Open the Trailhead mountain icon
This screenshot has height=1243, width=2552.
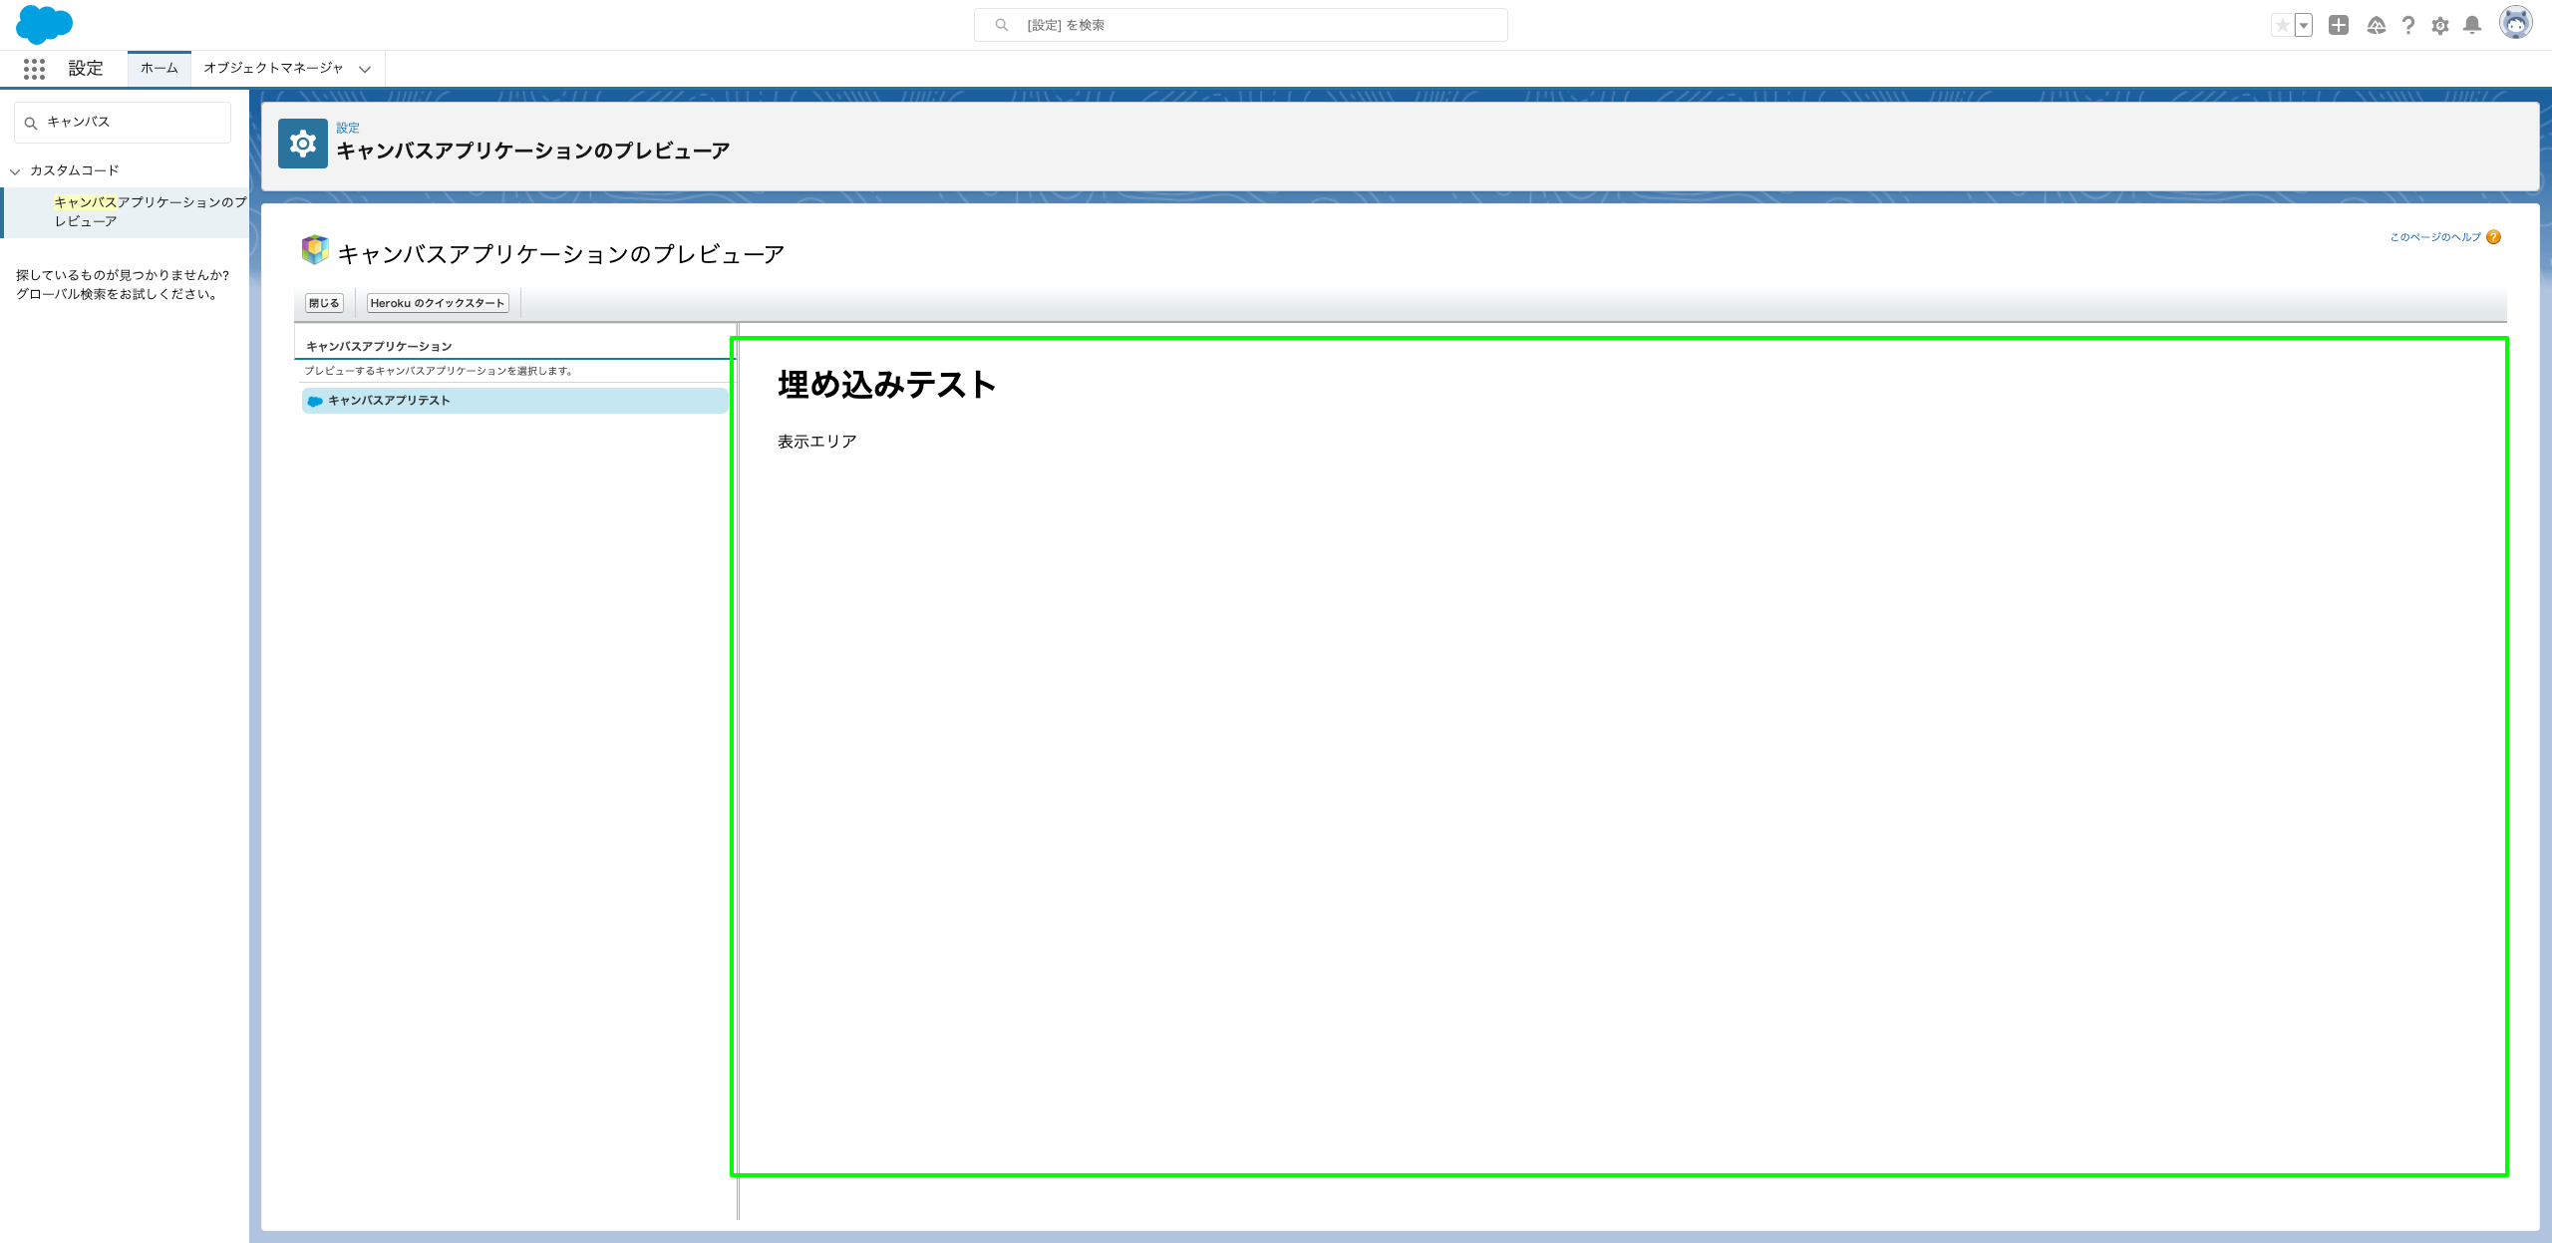[2376, 24]
